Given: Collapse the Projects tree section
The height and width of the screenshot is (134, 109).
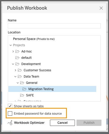Looking at the screenshot, I should coord(11,45).
